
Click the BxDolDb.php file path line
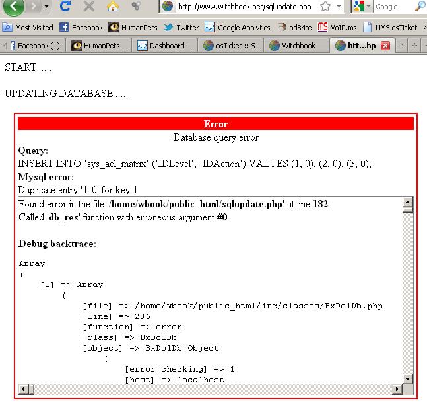click(x=233, y=306)
